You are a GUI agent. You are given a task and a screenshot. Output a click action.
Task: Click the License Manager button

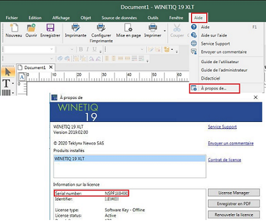coord(234,193)
